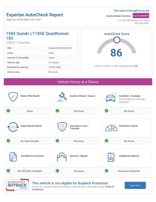The width and height of the screenshot is (156, 202).
Task: Click the Open Recall Check label
Action: (x=31, y=126)
